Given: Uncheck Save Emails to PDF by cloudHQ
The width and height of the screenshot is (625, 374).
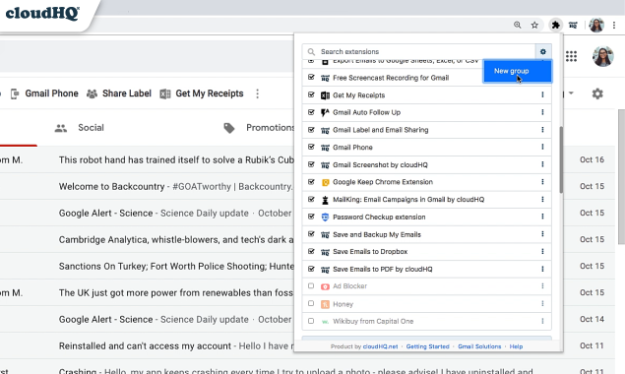Looking at the screenshot, I should (x=311, y=269).
